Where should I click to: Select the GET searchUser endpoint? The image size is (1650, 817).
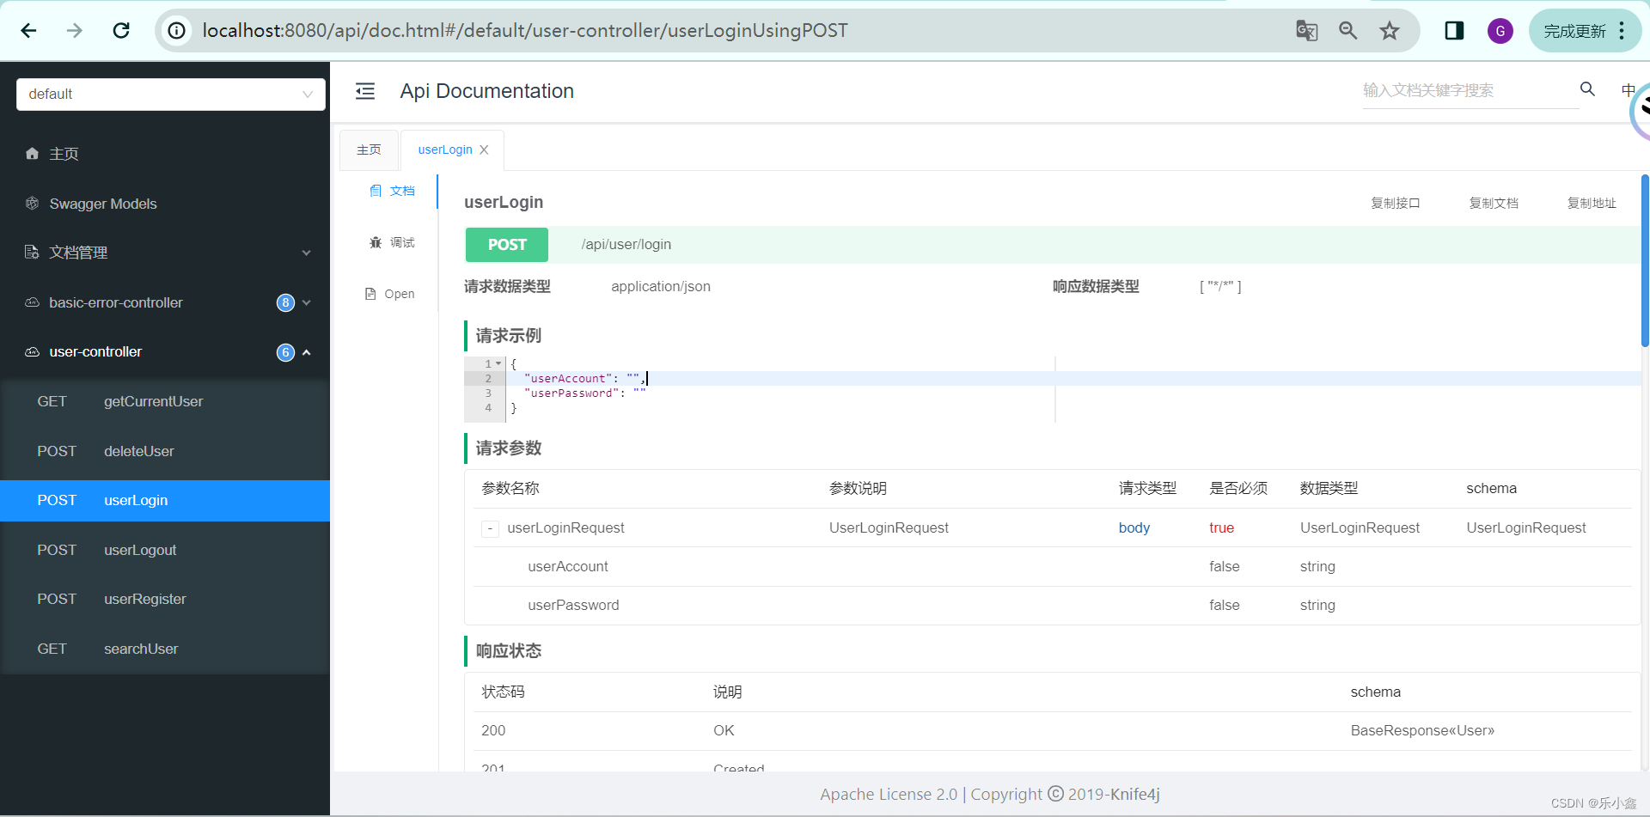[140, 649]
